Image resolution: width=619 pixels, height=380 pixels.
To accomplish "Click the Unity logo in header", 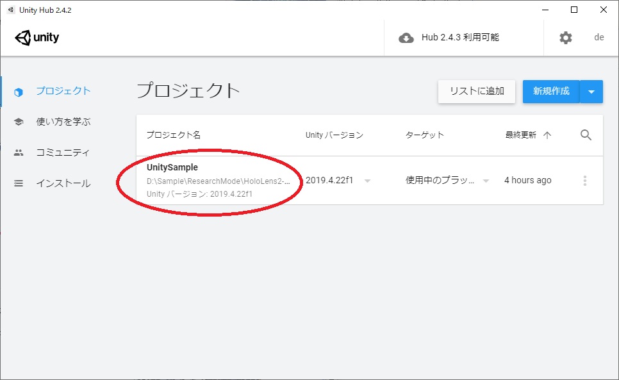I will 37,37.
